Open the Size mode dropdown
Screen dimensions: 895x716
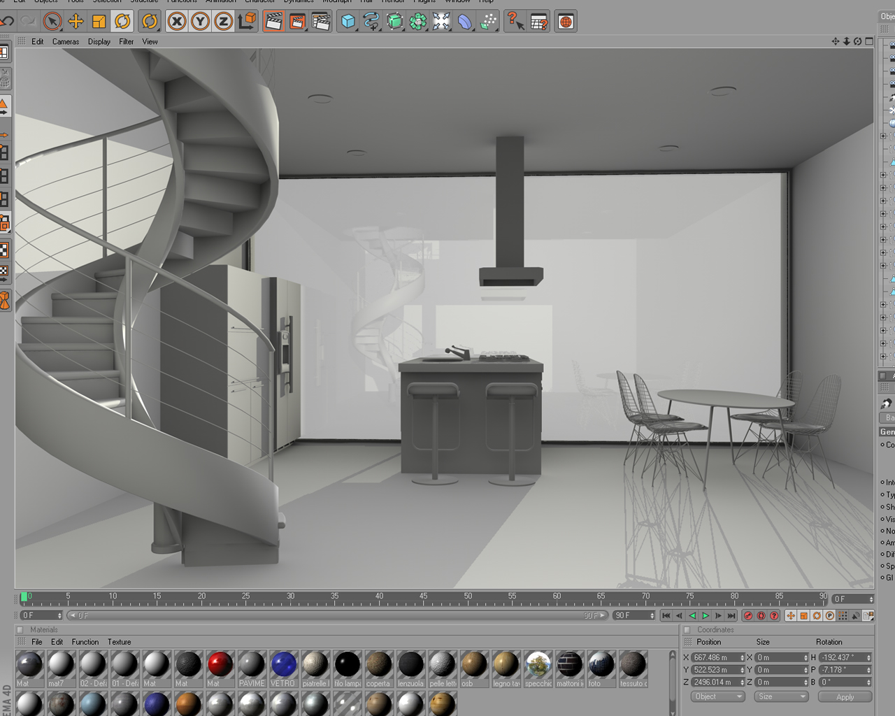pos(781,696)
